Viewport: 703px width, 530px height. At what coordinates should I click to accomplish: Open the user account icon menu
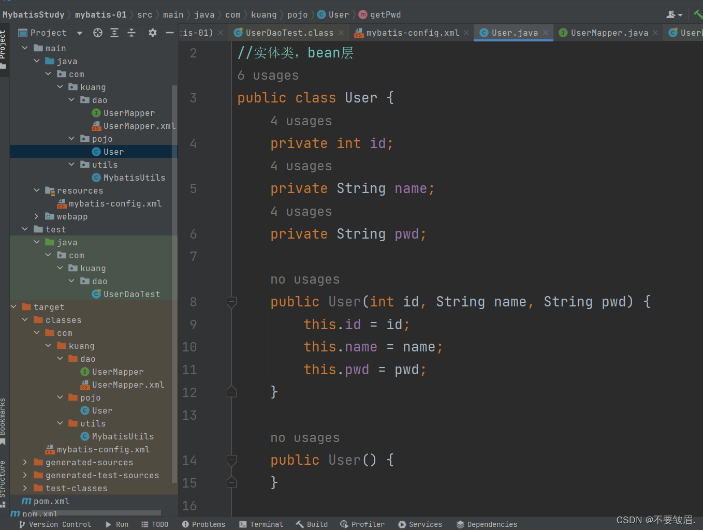[674, 14]
